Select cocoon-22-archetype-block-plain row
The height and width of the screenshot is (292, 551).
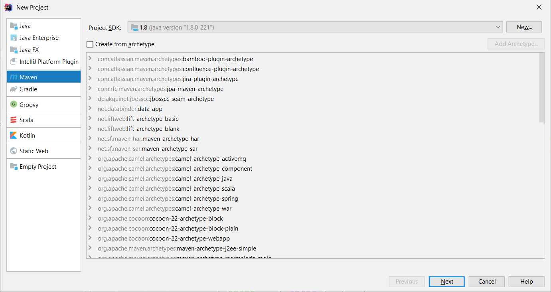(312, 229)
